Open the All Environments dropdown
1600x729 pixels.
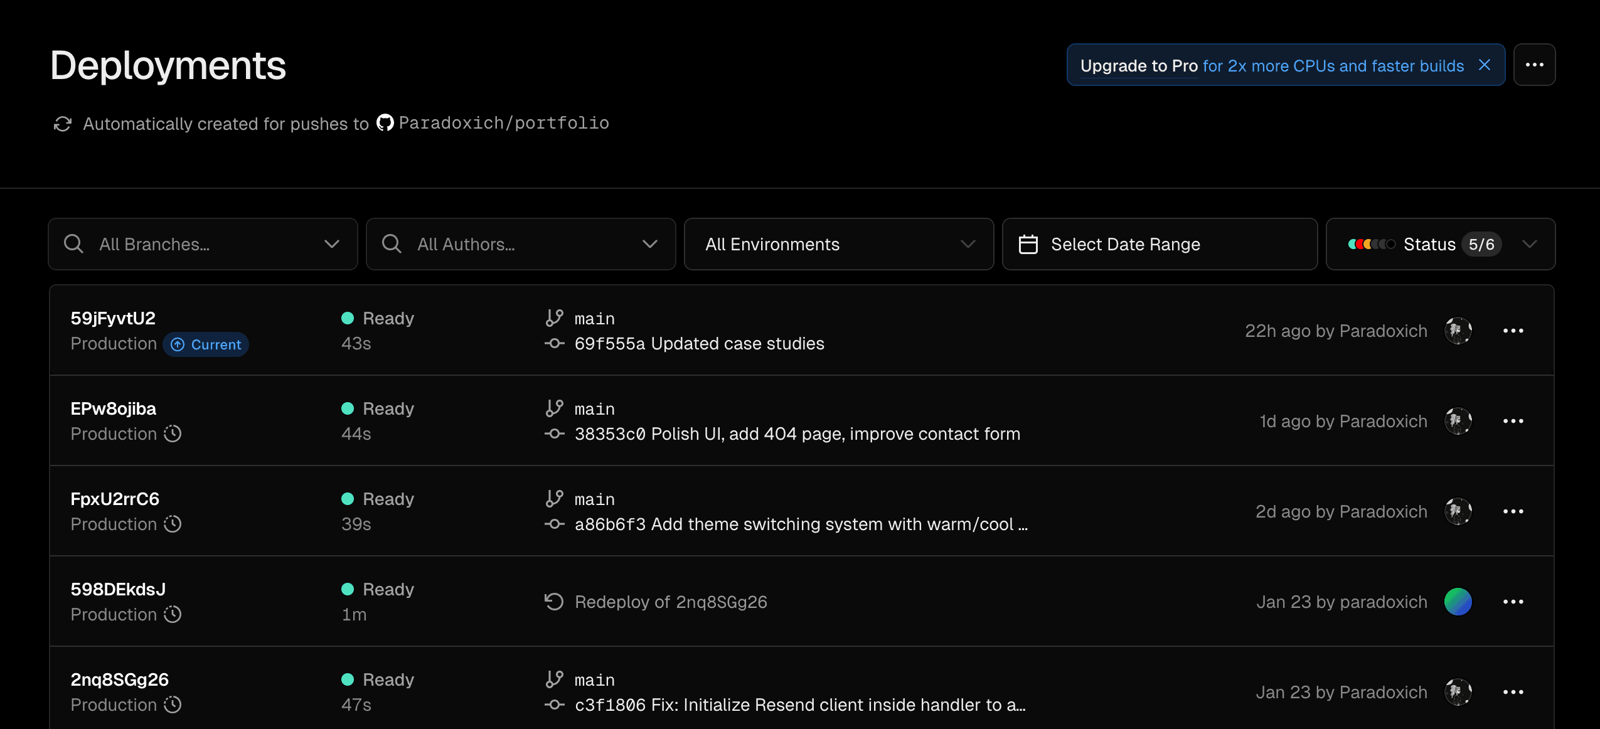(838, 244)
